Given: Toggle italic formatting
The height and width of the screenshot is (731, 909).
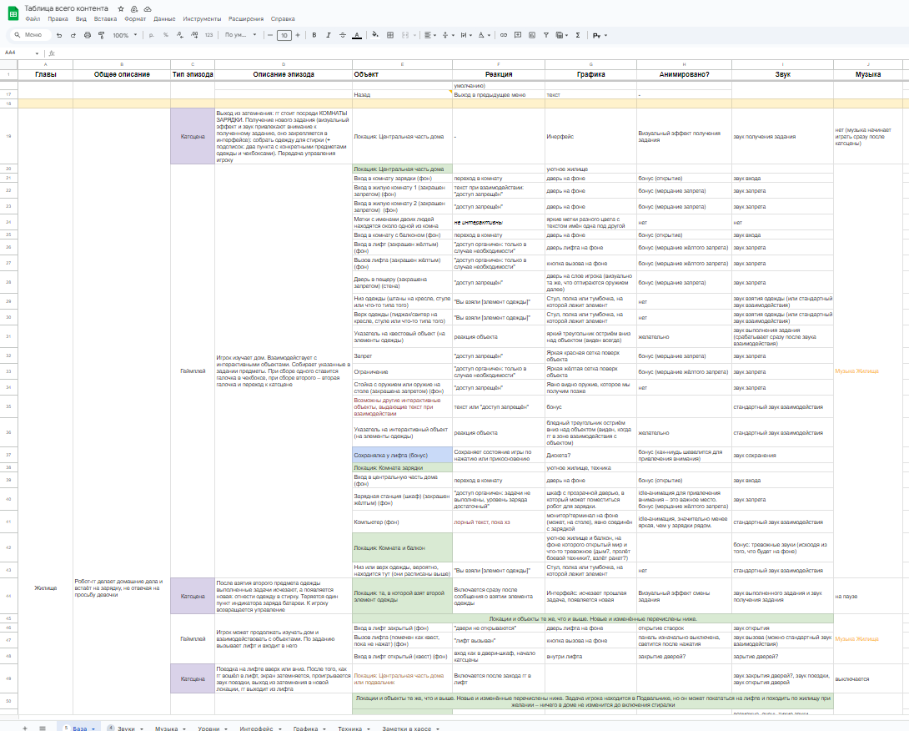Looking at the screenshot, I should coord(328,35).
